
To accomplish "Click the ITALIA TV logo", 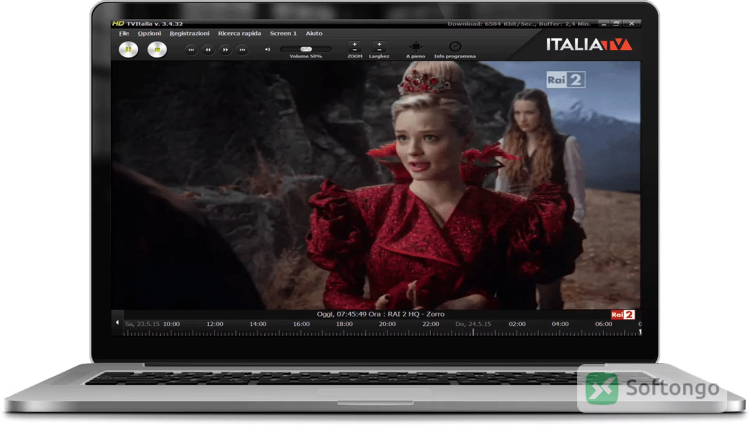I will click(x=589, y=45).
